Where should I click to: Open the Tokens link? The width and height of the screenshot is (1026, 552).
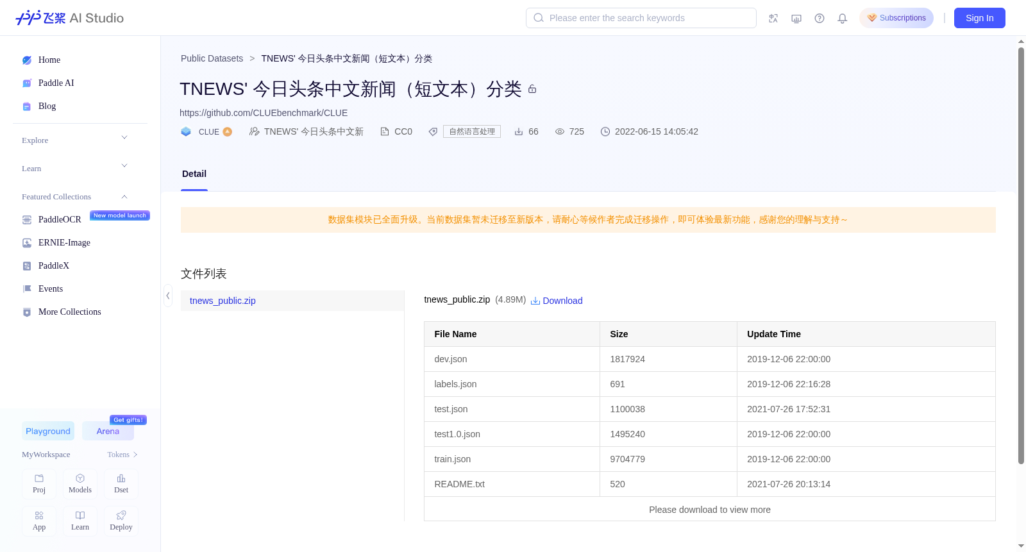(122, 455)
